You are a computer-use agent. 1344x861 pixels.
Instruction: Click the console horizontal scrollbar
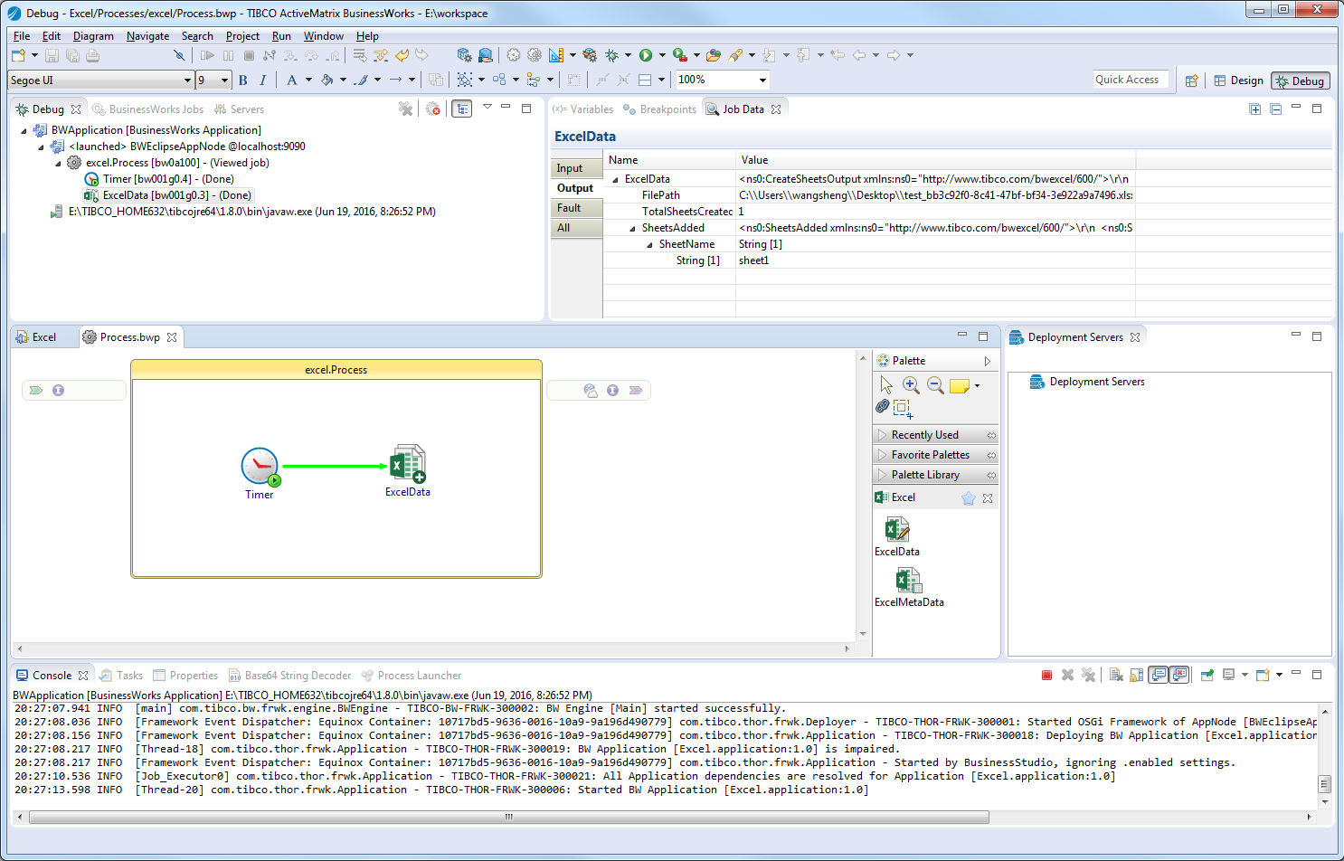(508, 817)
